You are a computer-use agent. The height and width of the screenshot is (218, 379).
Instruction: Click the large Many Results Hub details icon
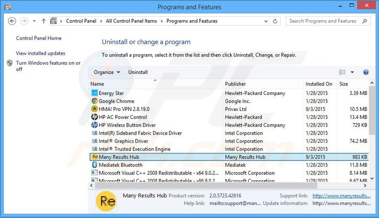point(106,201)
